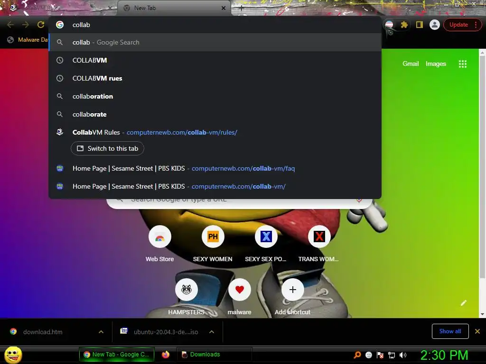Pick the 'collaborate' search suggestion
The width and height of the screenshot is (486, 364).
click(215, 114)
